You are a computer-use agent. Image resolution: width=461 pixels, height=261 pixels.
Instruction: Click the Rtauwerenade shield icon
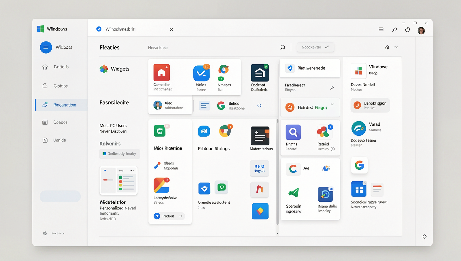point(290,68)
